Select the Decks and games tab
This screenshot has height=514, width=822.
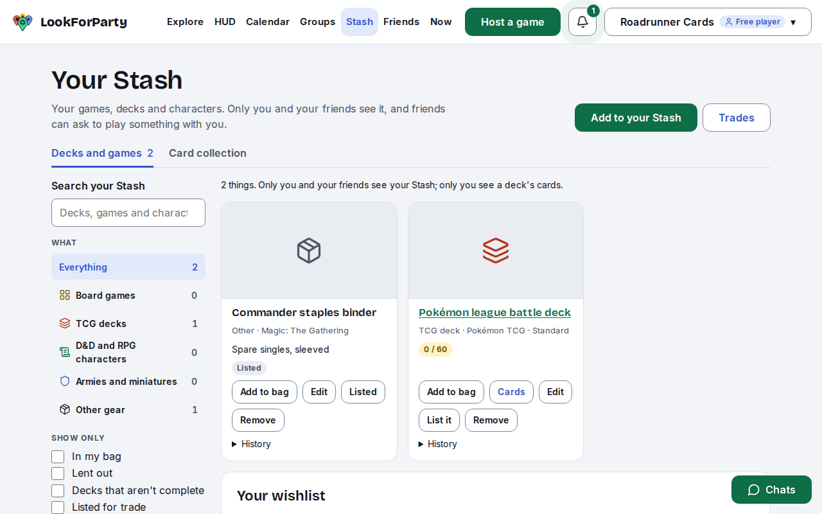102,153
